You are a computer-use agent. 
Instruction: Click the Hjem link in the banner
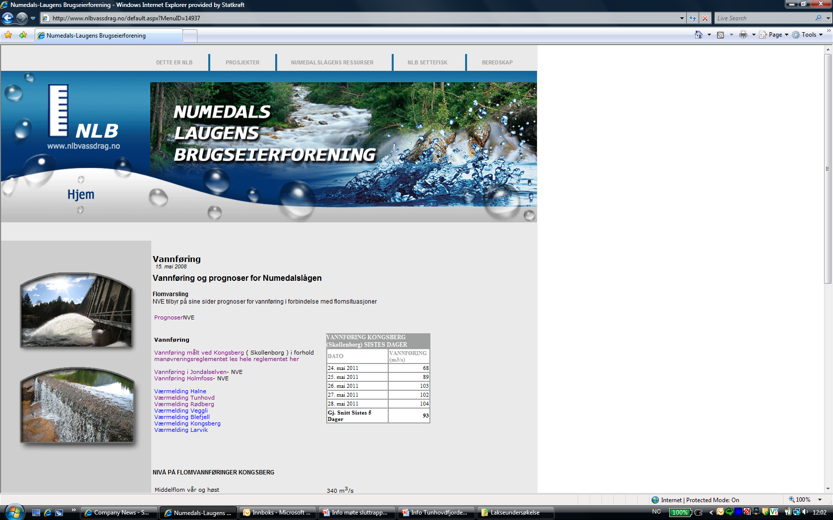tap(81, 195)
